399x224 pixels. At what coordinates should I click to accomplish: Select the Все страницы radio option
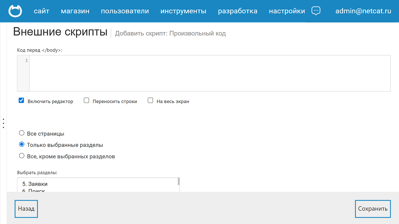(22, 133)
